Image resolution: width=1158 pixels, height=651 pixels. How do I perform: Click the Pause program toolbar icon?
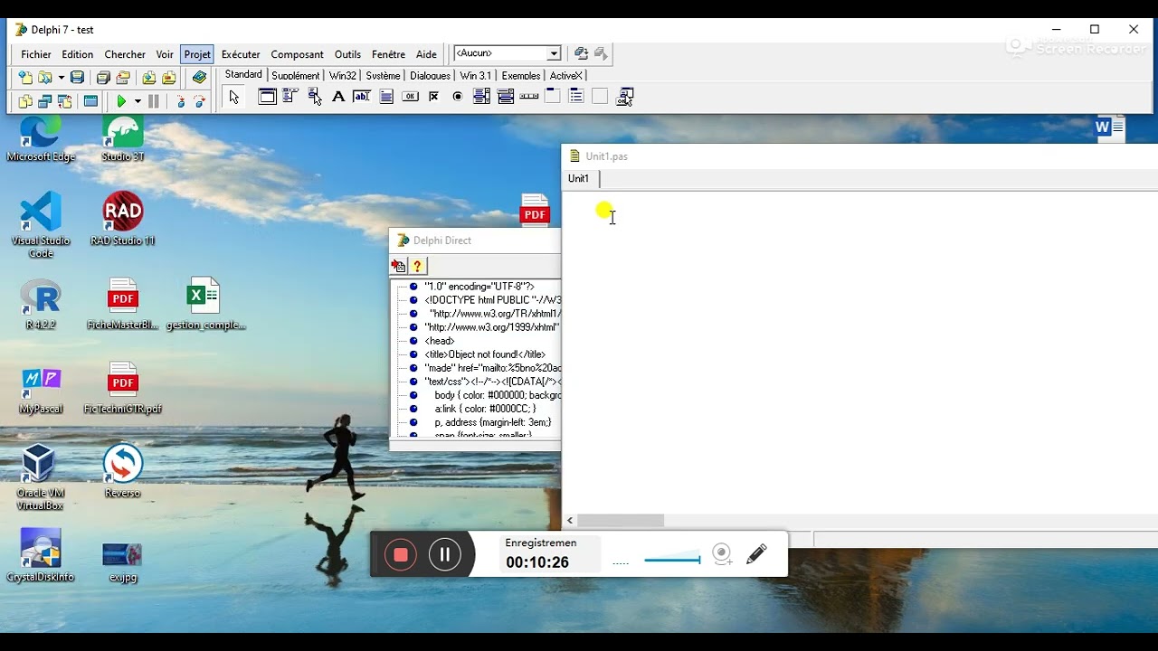pyautogui.click(x=154, y=101)
